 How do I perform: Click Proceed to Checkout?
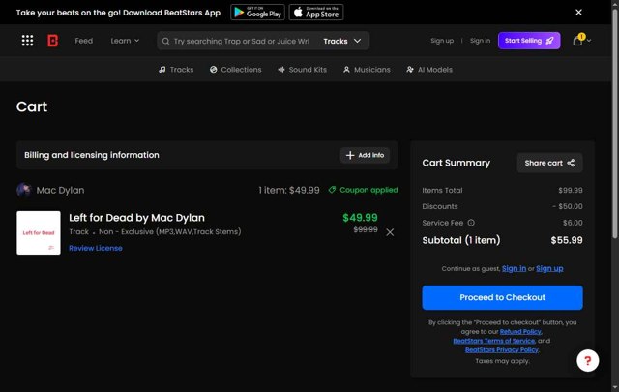tap(502, 297)
